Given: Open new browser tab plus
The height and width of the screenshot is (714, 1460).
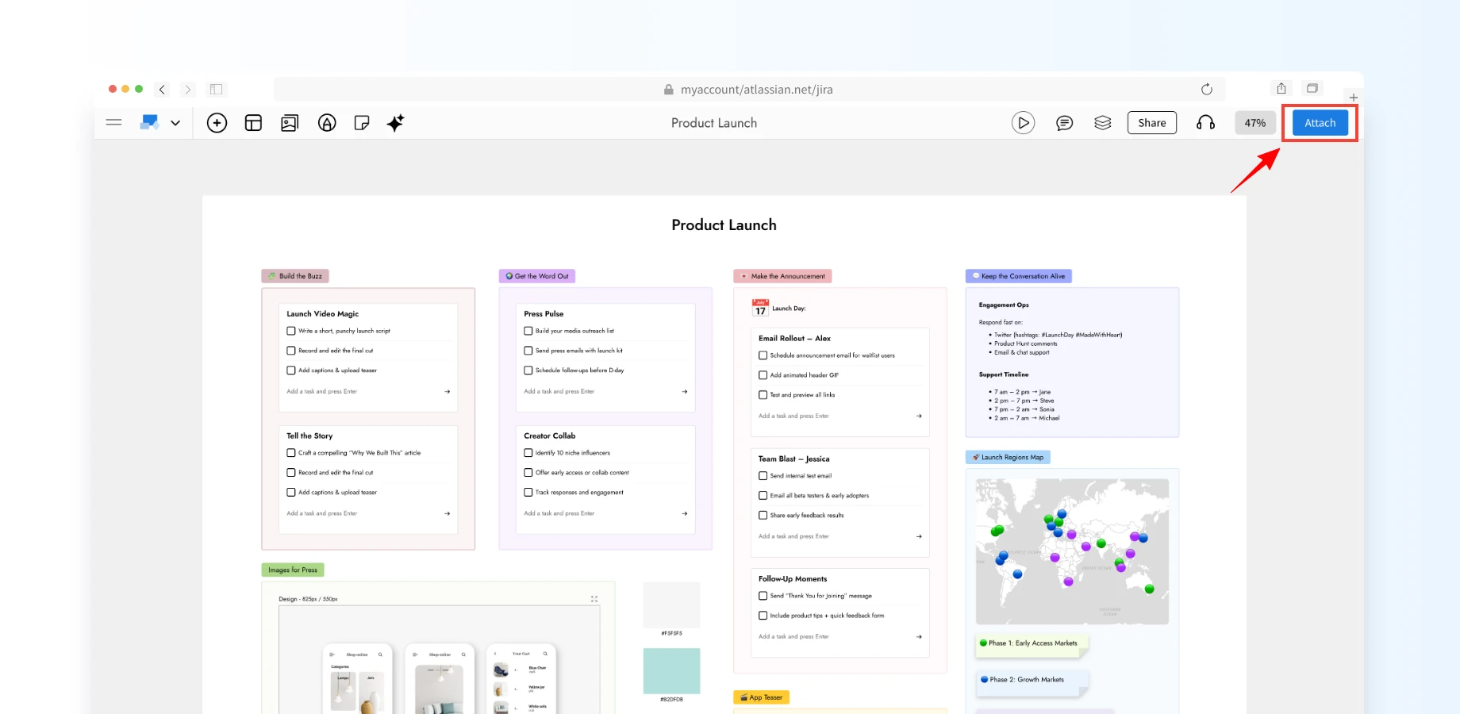Looking at the screenshot, I should pyautogui.click(x=1353, y=98).
